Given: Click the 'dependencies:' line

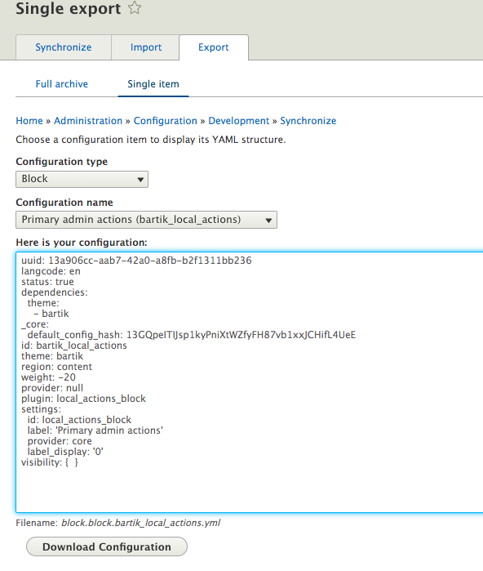Looking at the screenshot, I should [x=55, y=292].
